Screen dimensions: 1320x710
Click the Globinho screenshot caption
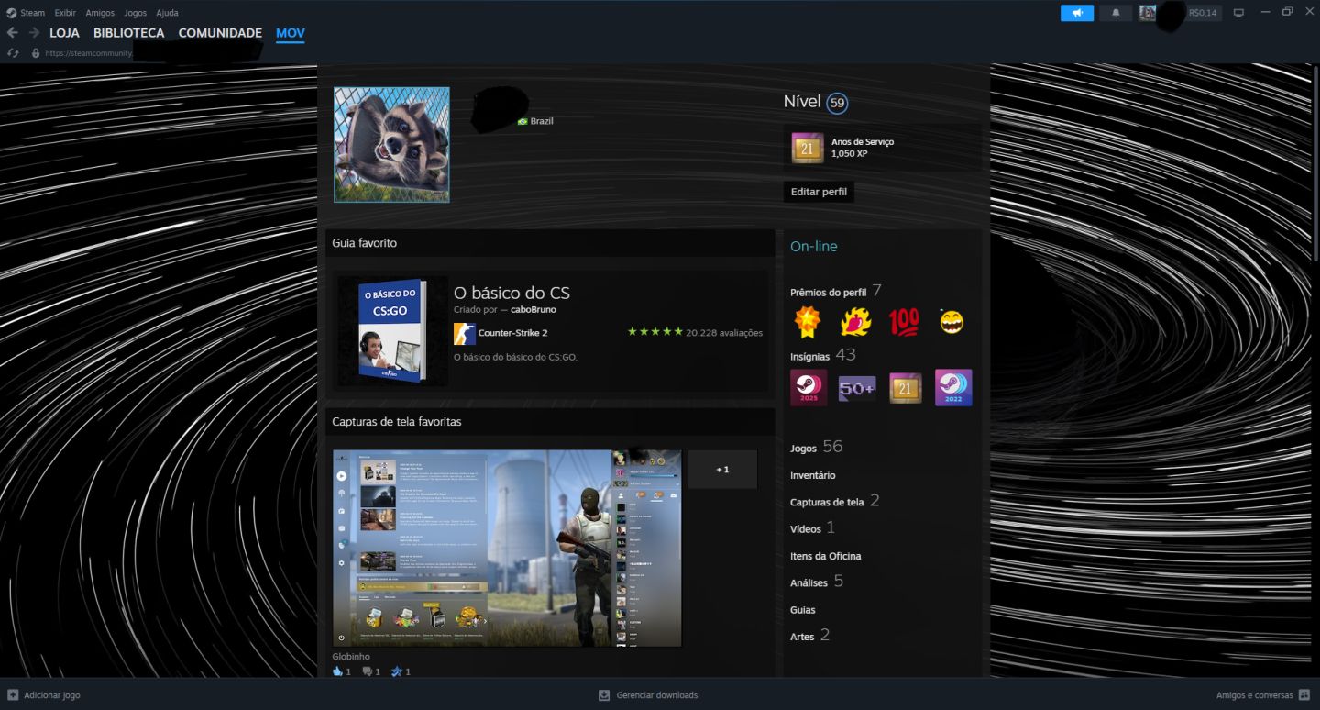tap(351, 657)
